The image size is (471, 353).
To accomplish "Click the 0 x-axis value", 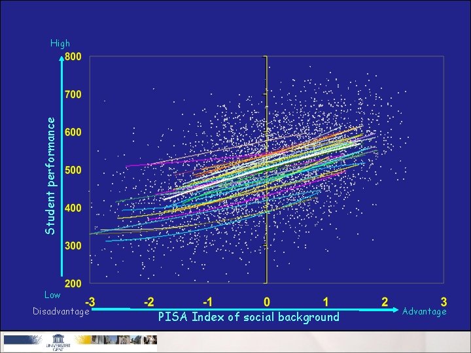I will tap(267, 302).
